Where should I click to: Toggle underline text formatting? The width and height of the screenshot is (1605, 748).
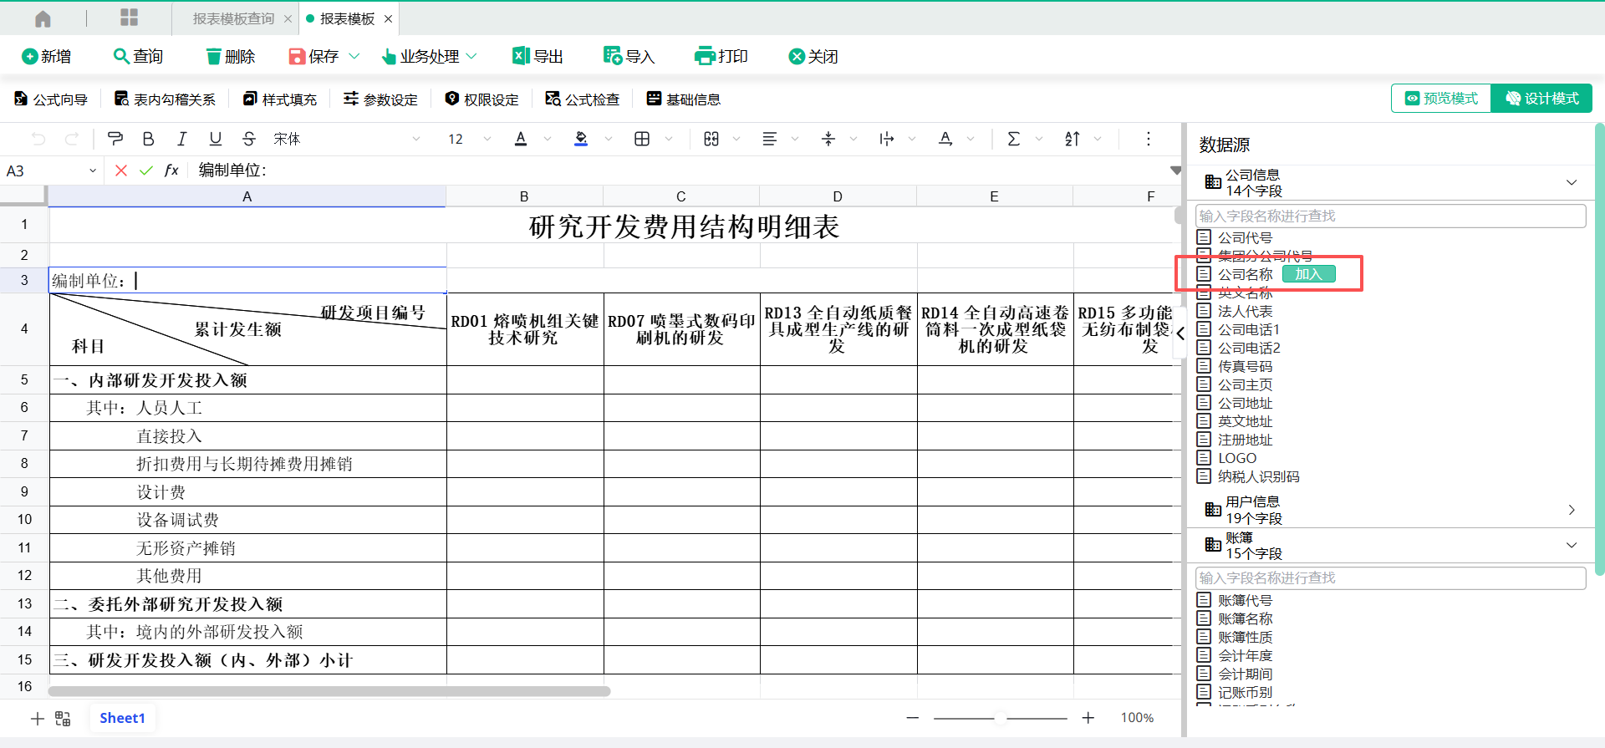point(215,139)
